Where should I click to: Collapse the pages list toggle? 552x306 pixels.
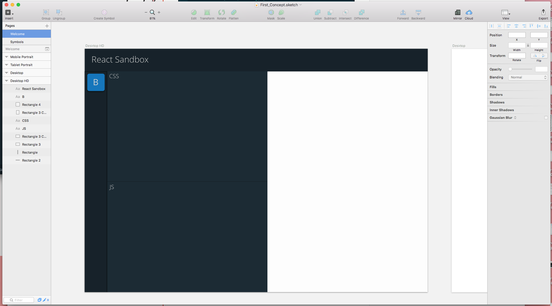[x=47, y=49]
